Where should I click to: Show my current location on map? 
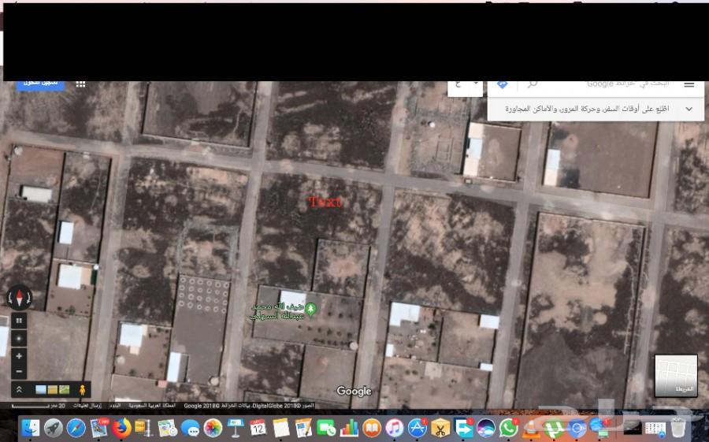click(19, 338)
